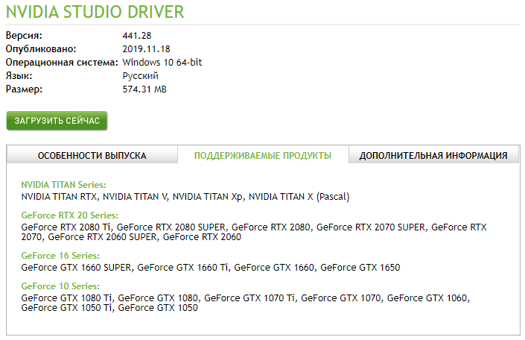Click GeForce RTX 2060 SUPER in the list
This screenshot has height=340, width=525.
pos(103,236)
